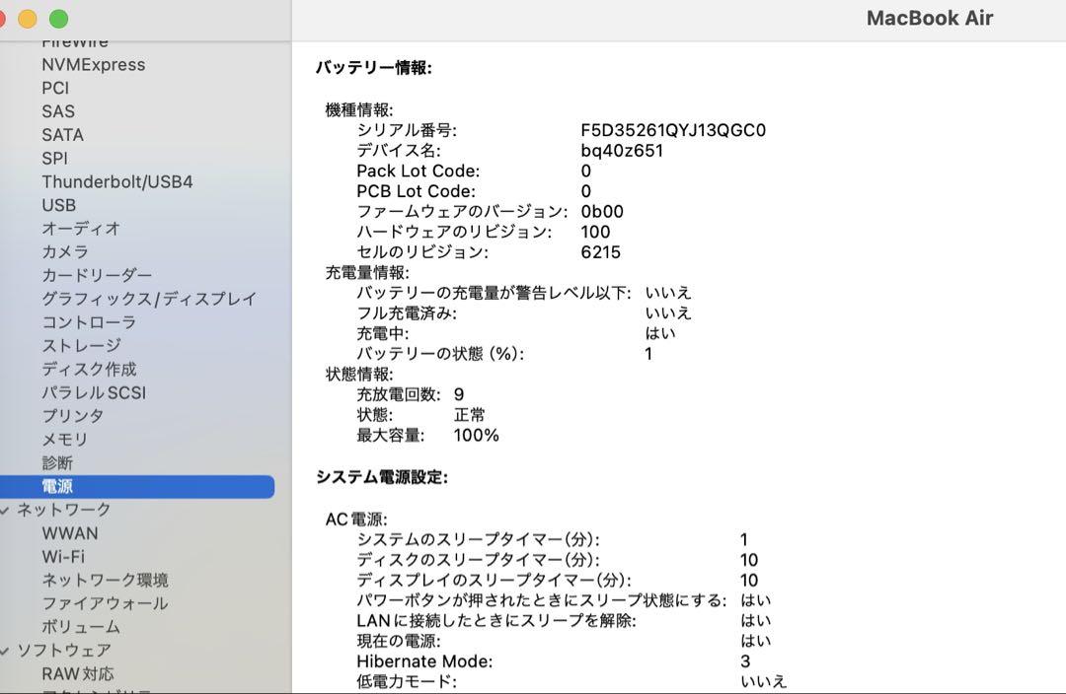Open the PCI hardware entry

(x=55, y=89)
